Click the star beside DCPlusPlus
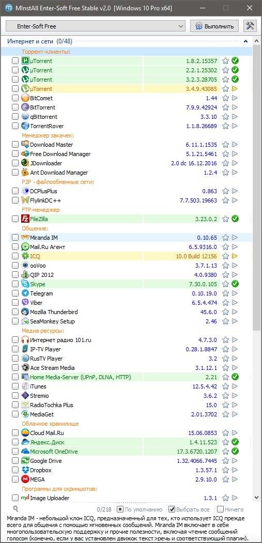 click(226, 191)
